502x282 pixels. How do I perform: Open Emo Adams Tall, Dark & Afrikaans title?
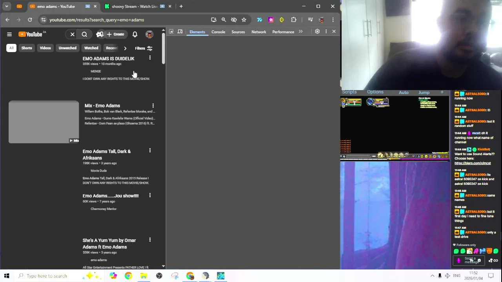coord(107,155)
